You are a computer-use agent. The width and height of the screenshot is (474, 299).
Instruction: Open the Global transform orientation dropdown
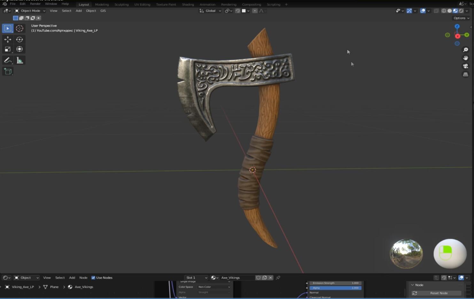[x=210, y=11]
